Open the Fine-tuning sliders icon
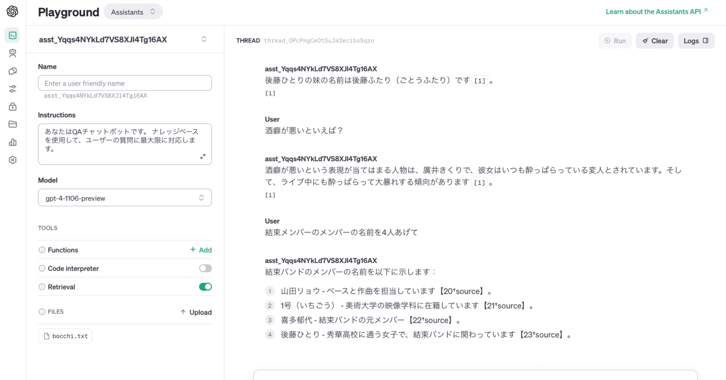The height and width of the screenshot is (380, 726). (12, 88)
